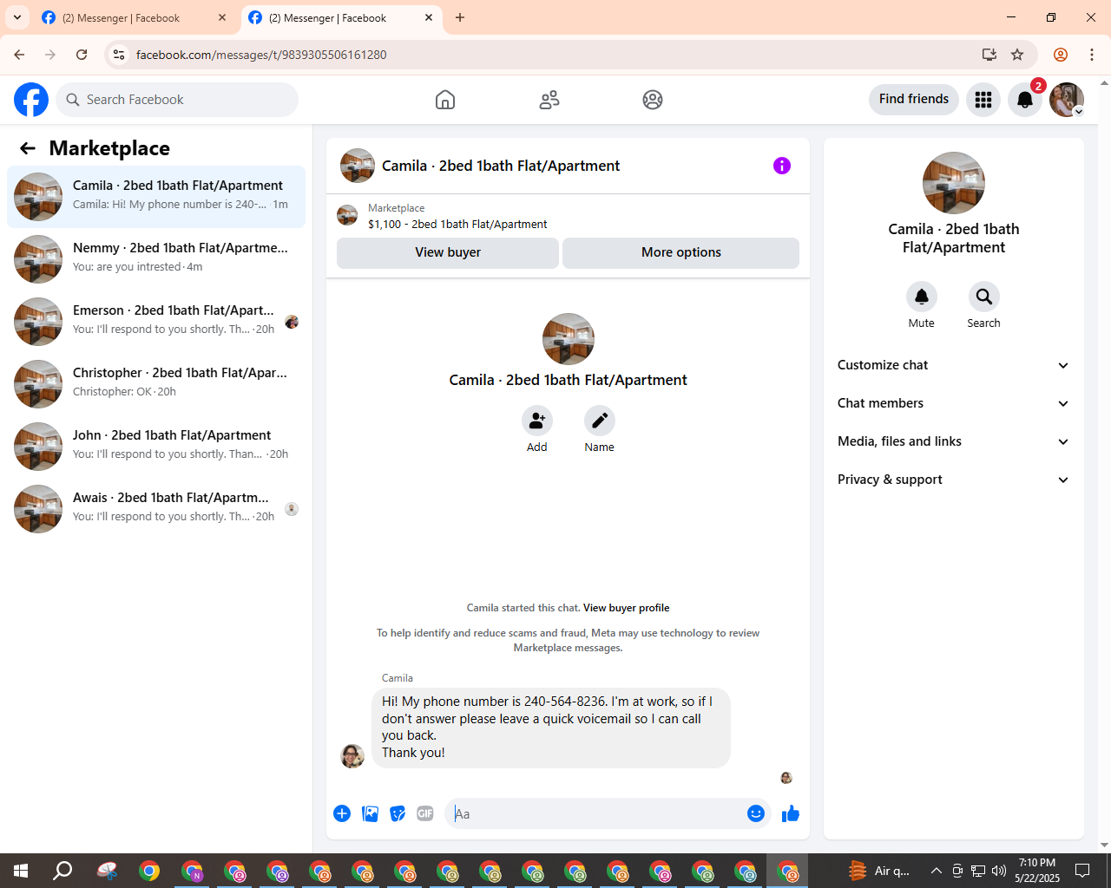Click the browser address bar URL
Viewport: 1111px width, 888px height.
click(x=261, y=55)
